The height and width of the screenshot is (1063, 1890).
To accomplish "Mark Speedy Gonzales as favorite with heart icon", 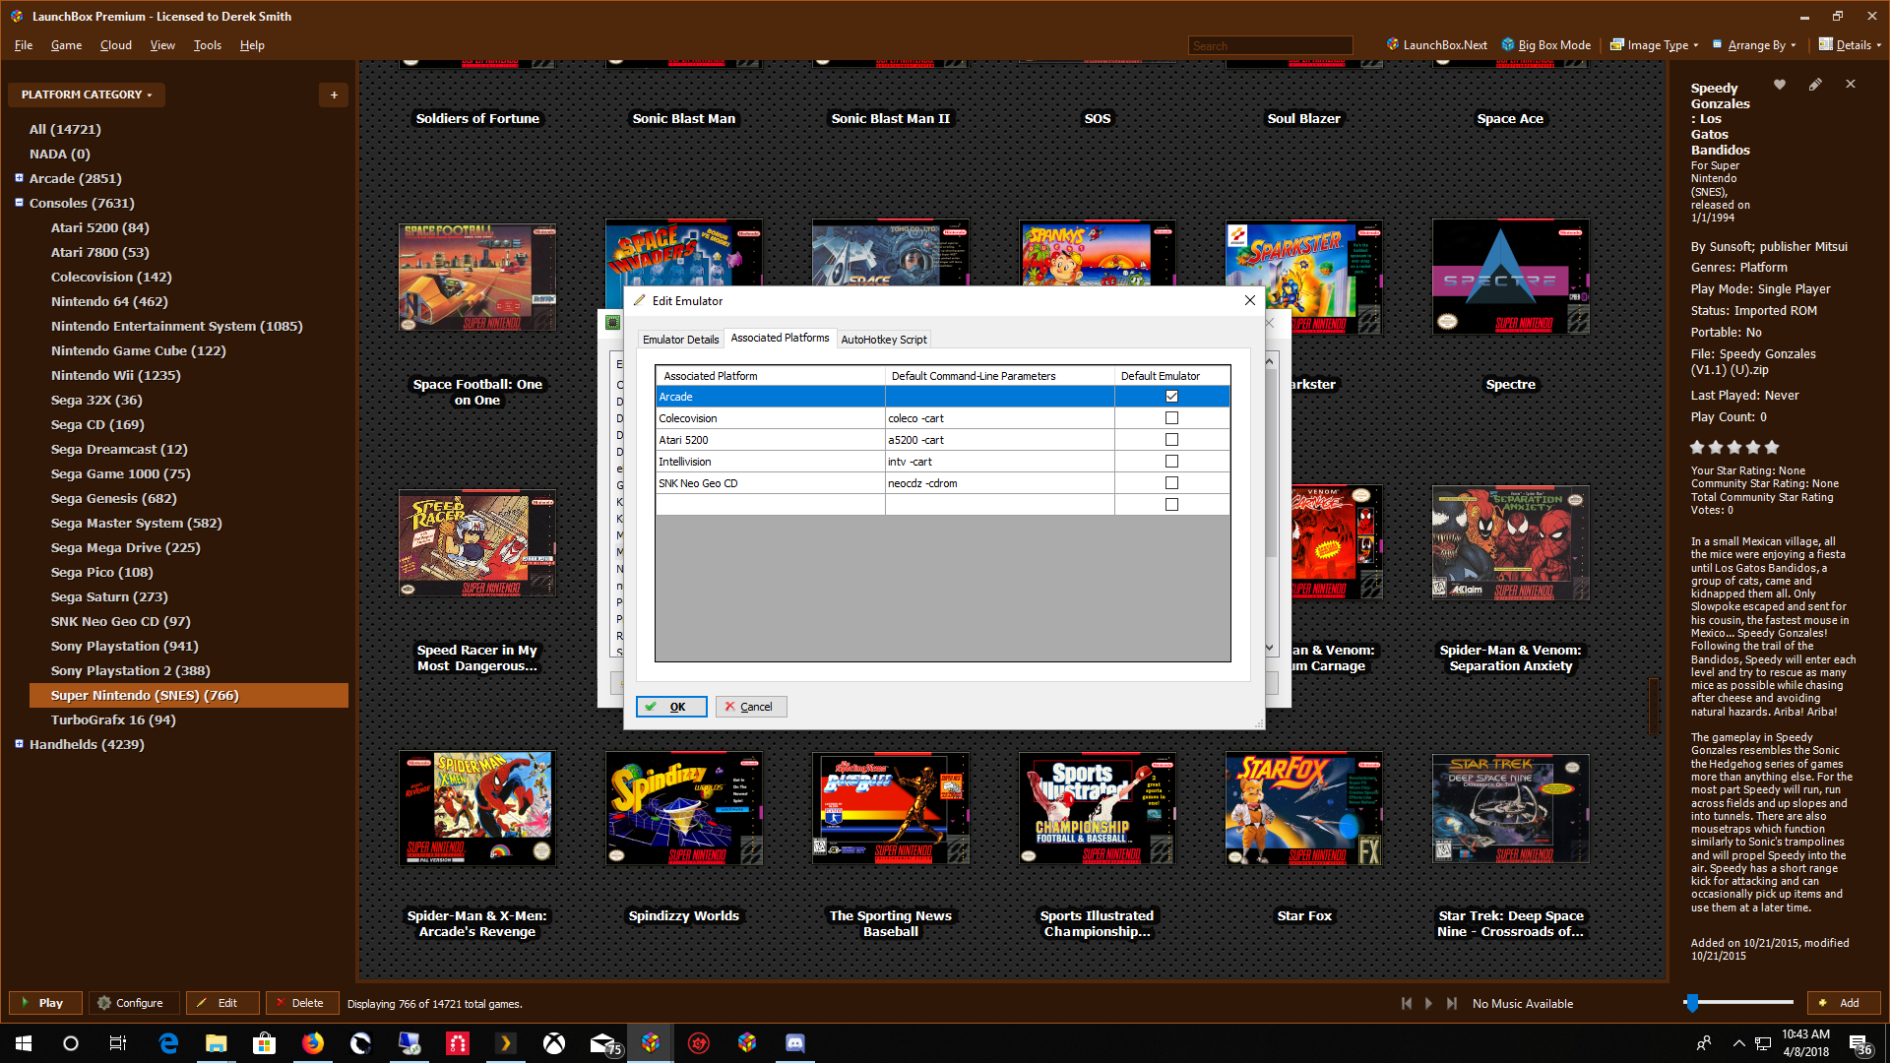I will (x=1780, y=85).
